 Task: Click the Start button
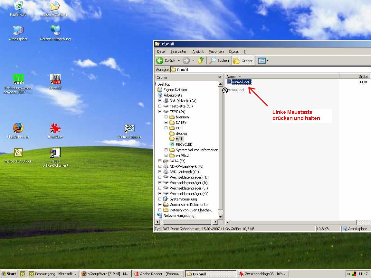(x=9, y=274)
